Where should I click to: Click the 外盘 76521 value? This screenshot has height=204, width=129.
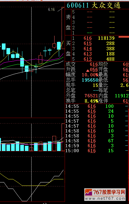coord(91,96)
